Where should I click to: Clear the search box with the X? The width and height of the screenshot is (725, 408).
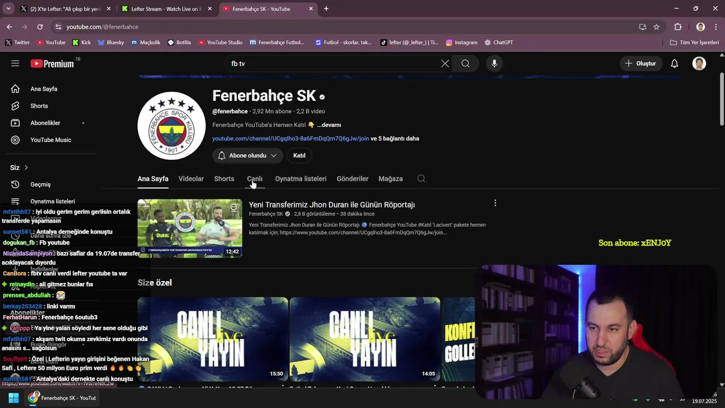point(445,63)
